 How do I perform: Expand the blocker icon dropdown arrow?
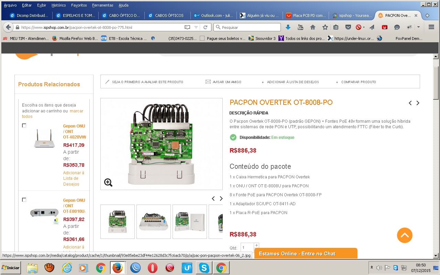click(364, 27)
